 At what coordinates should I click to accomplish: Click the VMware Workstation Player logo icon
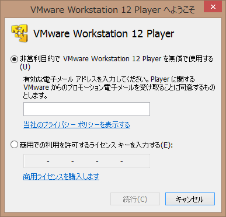[x=19, y=33]
